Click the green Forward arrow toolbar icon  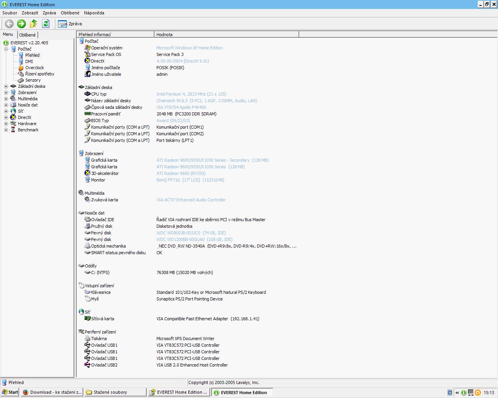click(21, 24)
